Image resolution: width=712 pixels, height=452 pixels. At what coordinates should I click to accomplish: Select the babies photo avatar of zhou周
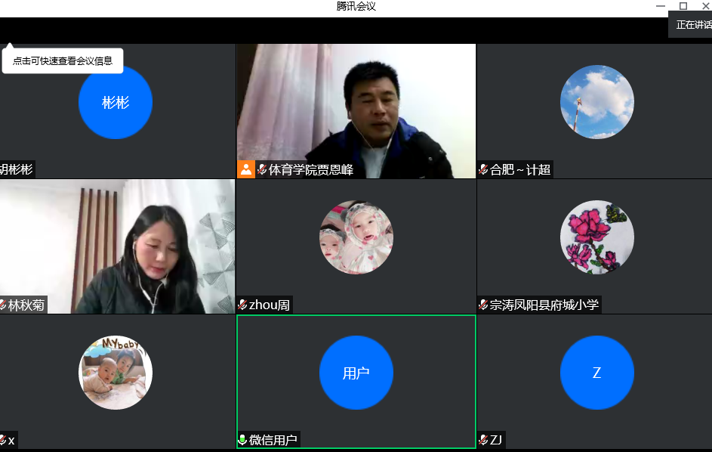tap(356, 237)
